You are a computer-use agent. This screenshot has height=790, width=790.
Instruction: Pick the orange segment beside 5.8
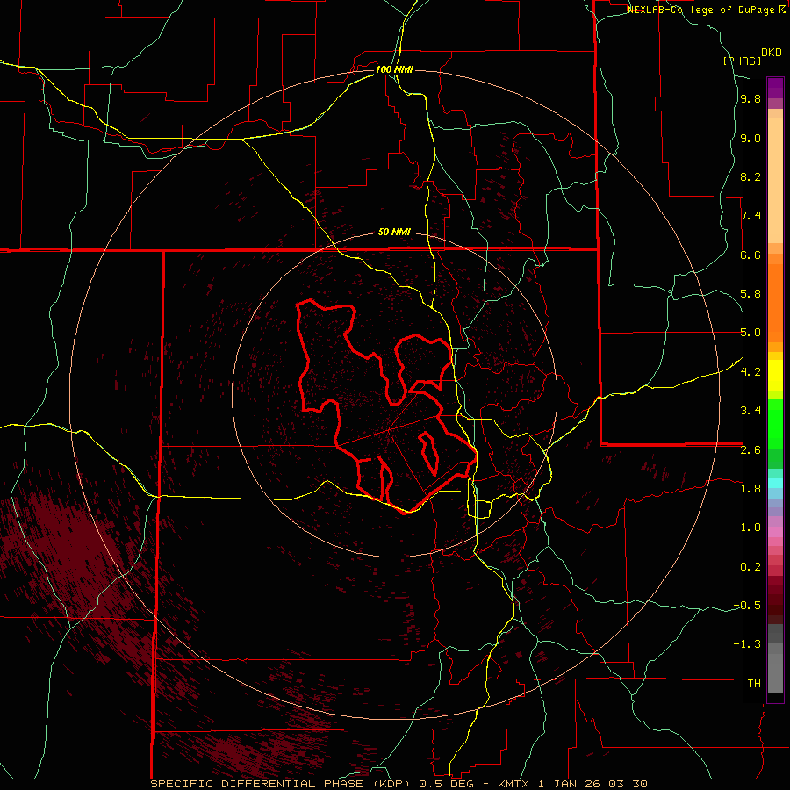[x=775, y=302]
